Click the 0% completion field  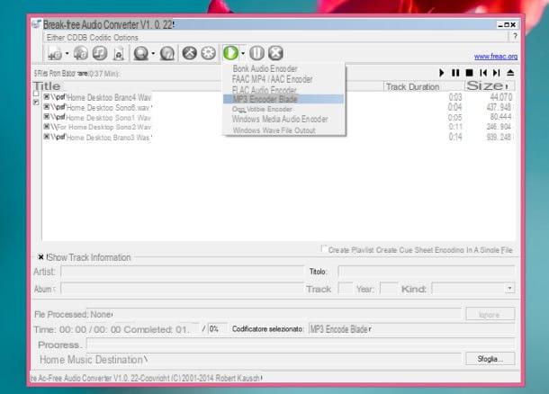click(217, 329)
